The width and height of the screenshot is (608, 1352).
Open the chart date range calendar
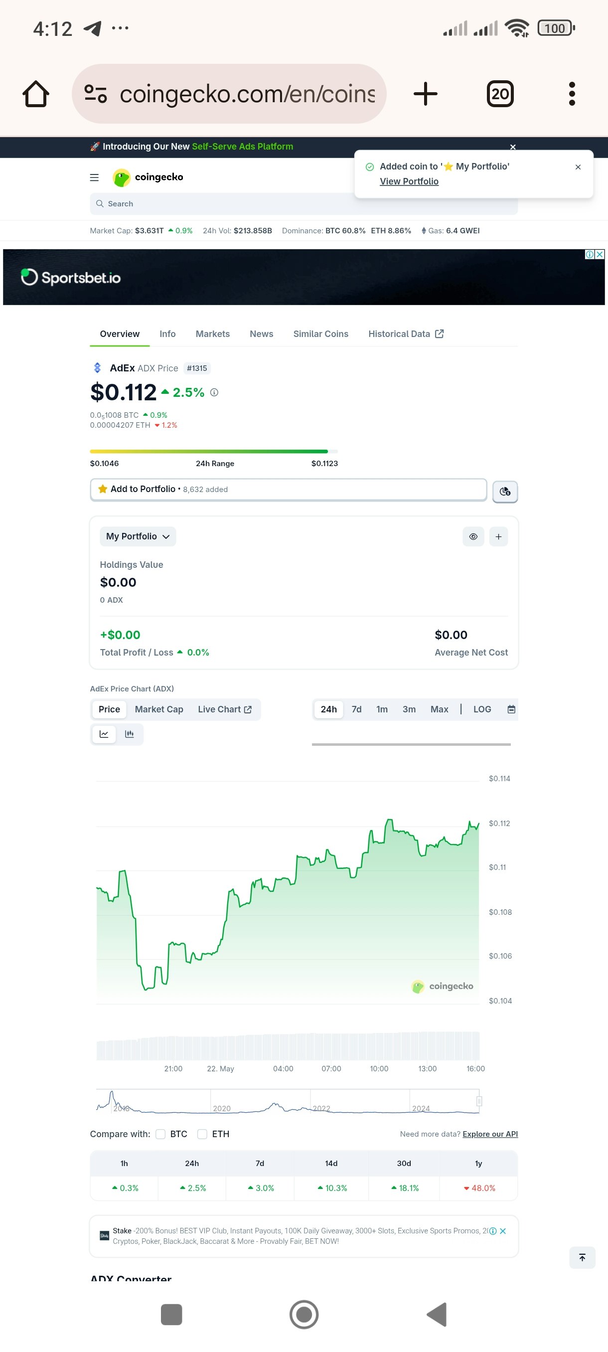pyautogui.click(x=511, y=709)
